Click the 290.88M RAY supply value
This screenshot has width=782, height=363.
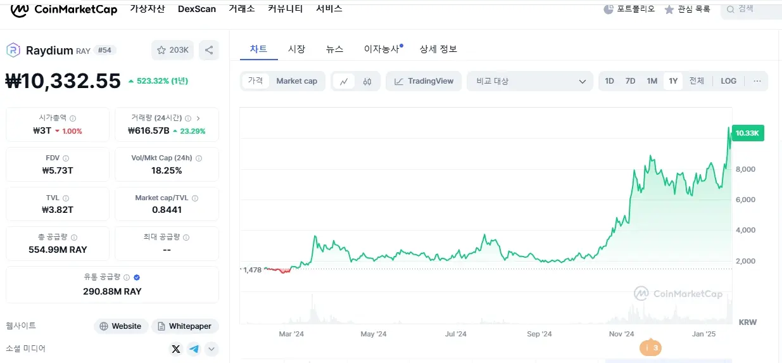click(112, 291)
